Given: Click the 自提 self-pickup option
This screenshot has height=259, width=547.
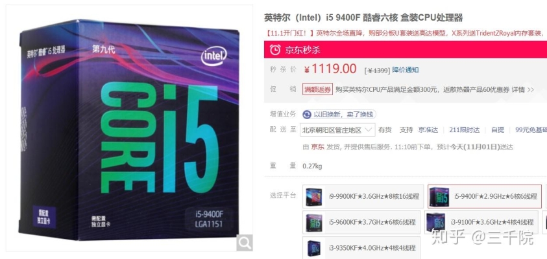Looking at the screenshot, I should click(x=498, y=130).
